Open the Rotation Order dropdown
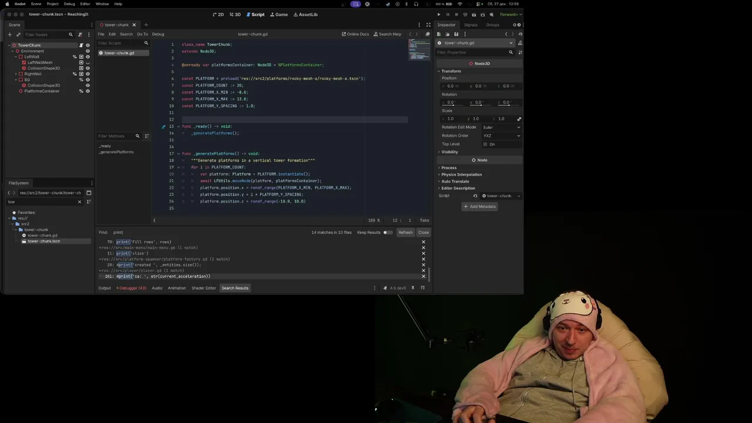Viewport: 752px width, 423px height. [502, 136]
